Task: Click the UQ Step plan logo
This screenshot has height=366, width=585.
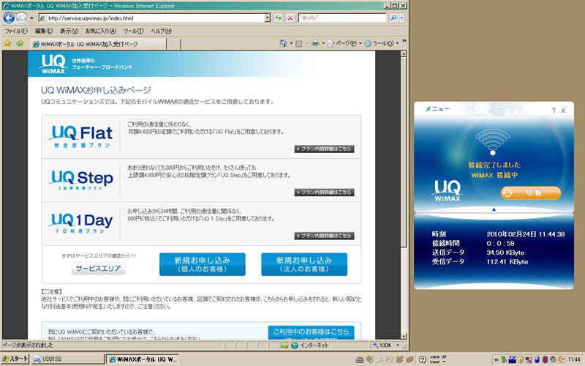Action: click(x=81, y=180)
